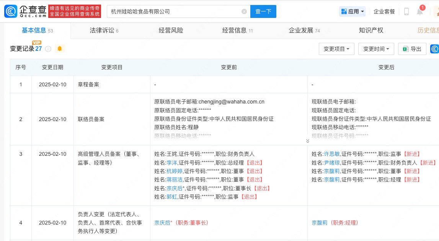Switch to the 法律诉讼 tab
Screen dimensions: 439x241
[104, 31]
